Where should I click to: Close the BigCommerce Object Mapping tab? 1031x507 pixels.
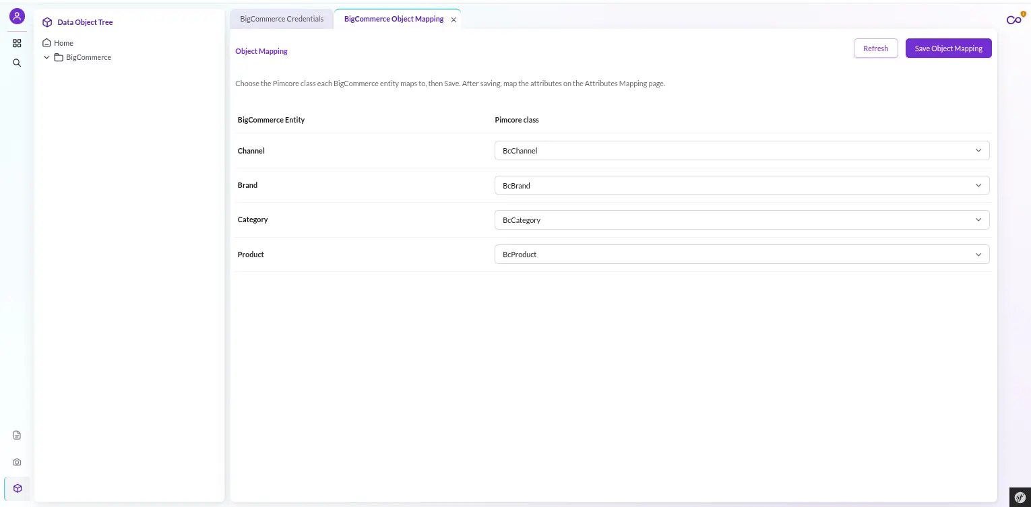454,20
